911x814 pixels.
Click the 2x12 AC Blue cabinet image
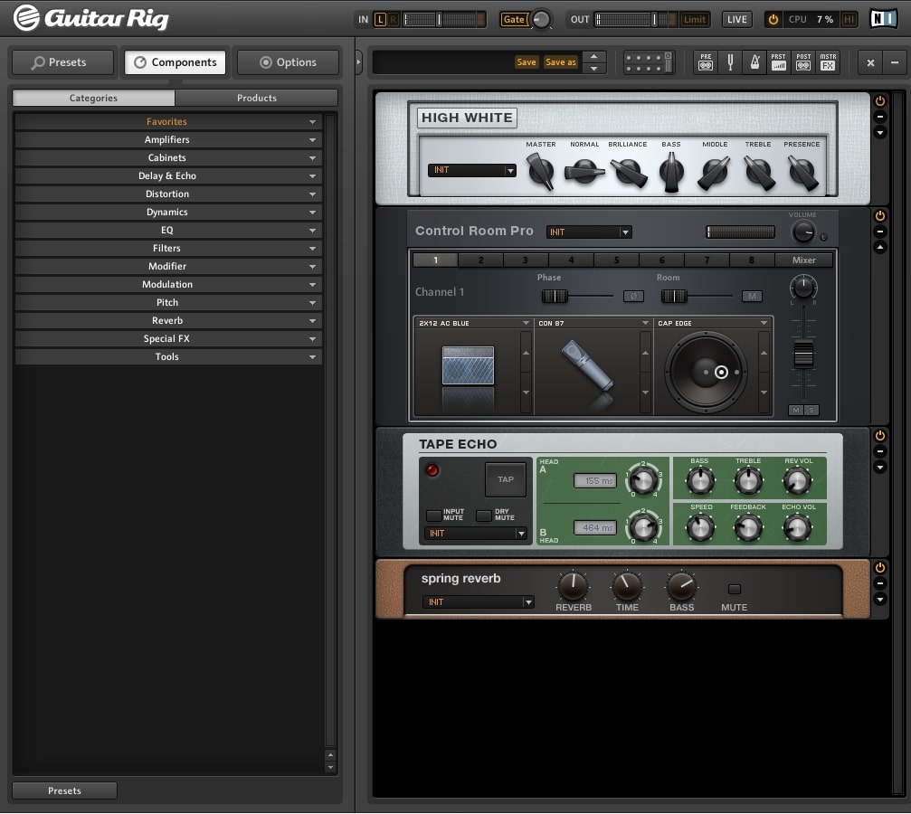pos(469,365)
